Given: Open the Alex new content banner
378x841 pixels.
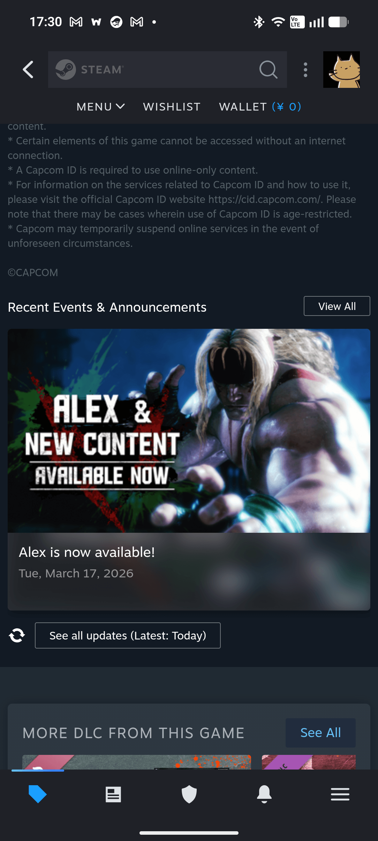Looking at the screenshot, I should (x=189, y=431).
